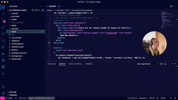Screen dimensions: 178x100
Task: Click the sync changes icon in status bar
Action: click(x=16, y=98)
